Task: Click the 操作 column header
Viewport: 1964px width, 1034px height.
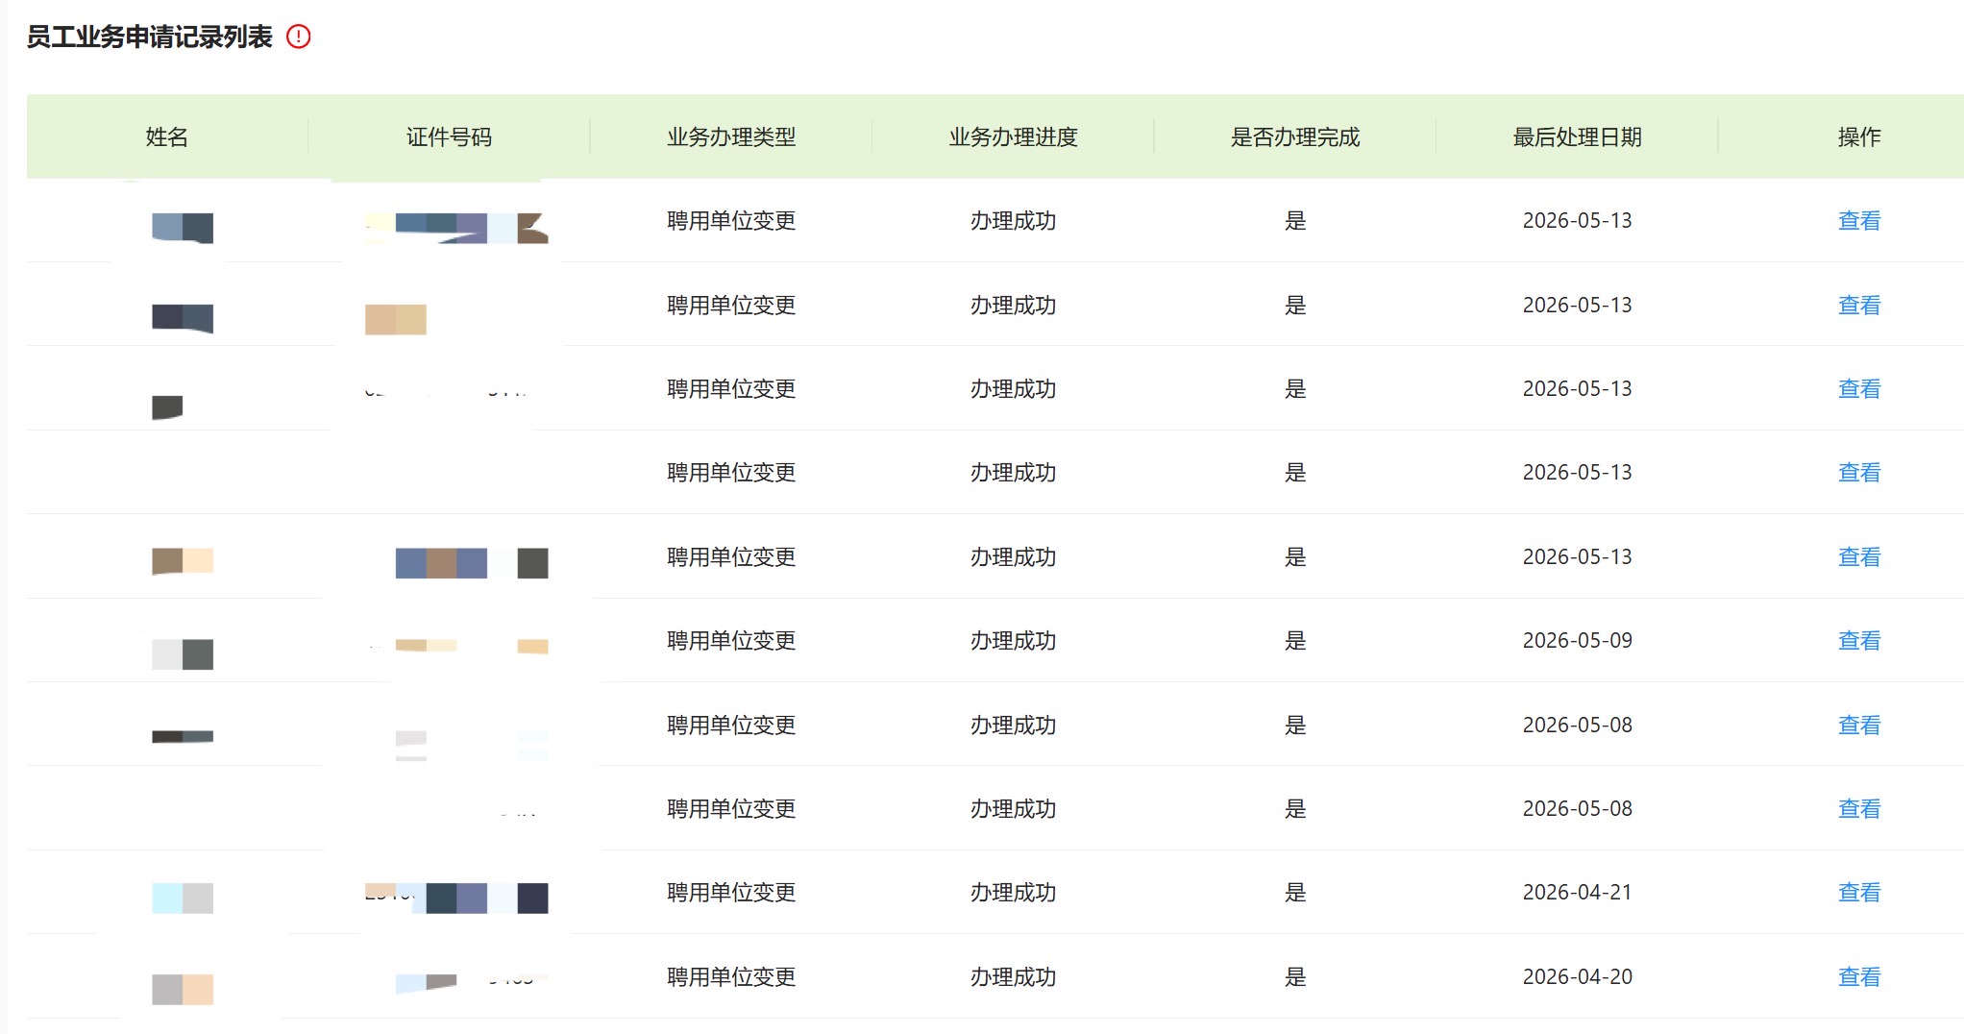Action: [x=1858, y=137]
